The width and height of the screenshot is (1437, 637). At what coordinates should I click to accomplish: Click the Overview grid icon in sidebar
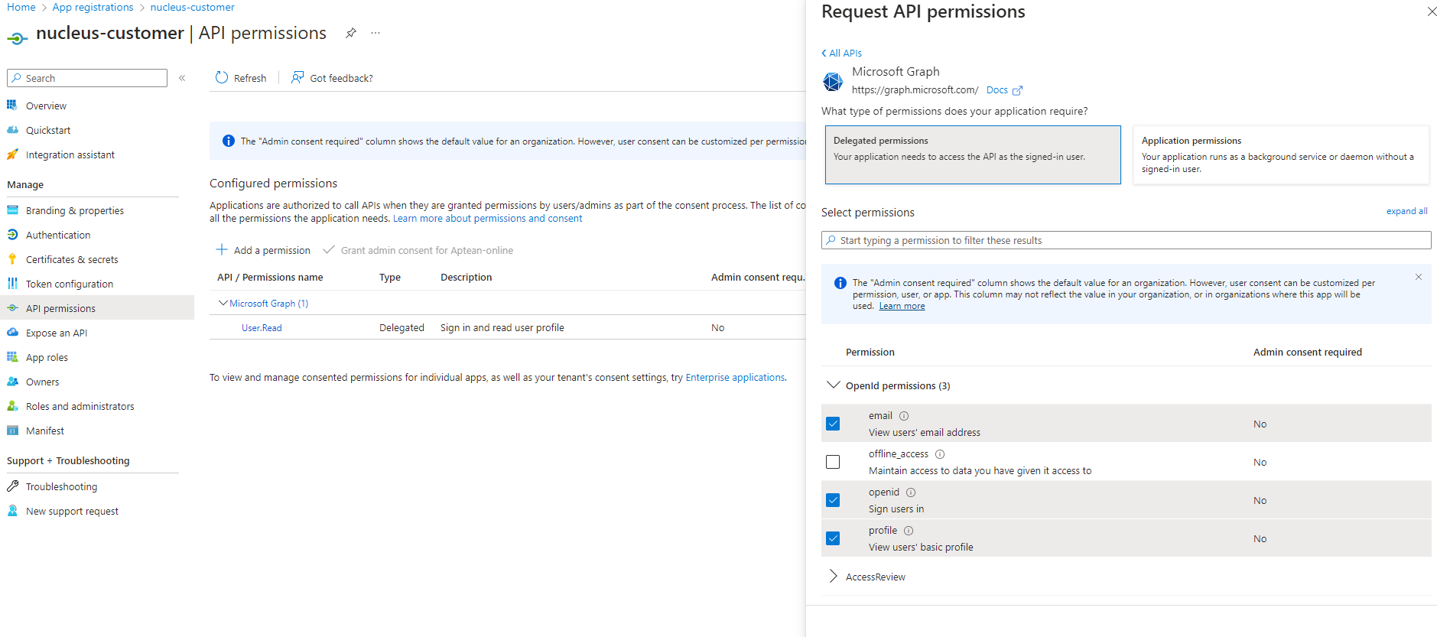pos(12,106)
